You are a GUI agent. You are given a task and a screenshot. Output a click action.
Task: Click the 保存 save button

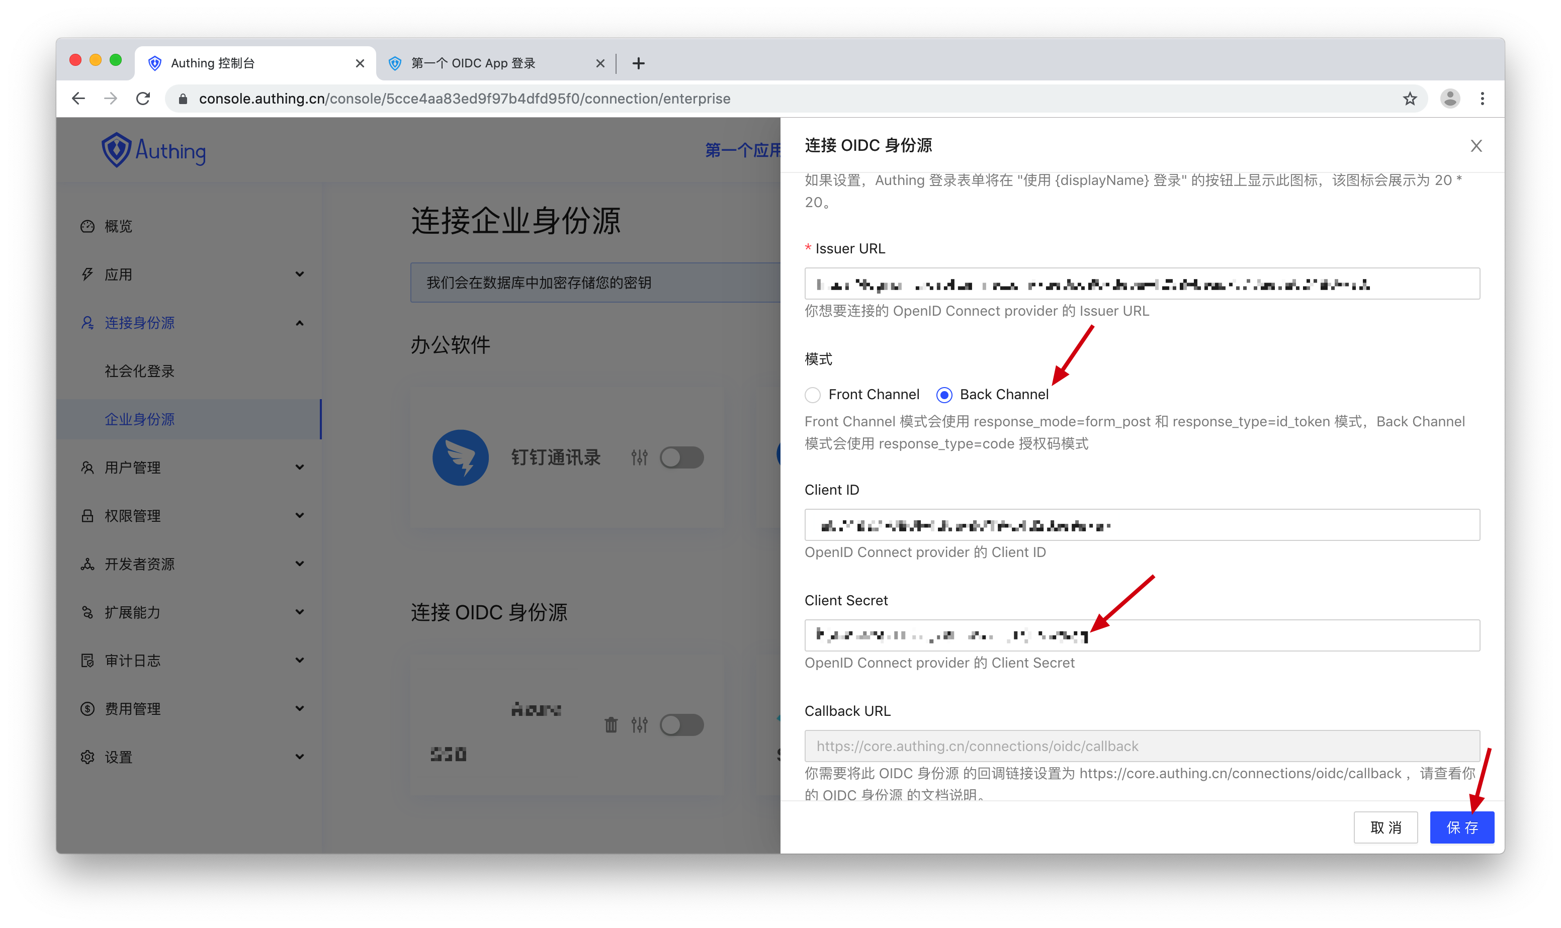(1461, 827)
